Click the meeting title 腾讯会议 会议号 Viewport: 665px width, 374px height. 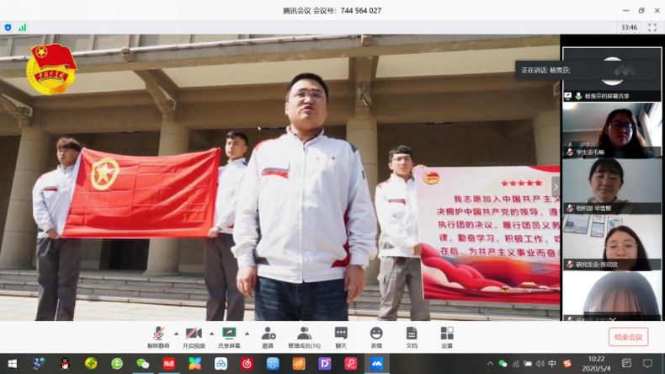(332, 11)
